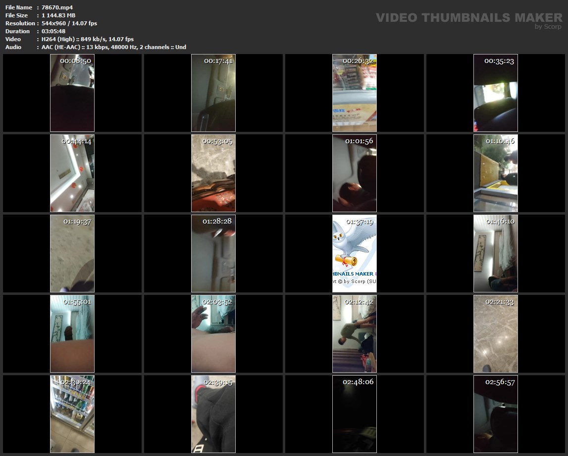Click the last thumbnail at 02:56:57

click(496, 414)
